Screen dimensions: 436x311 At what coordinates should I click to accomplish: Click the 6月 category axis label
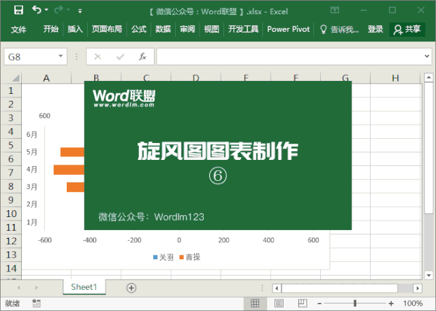[32, 135]
